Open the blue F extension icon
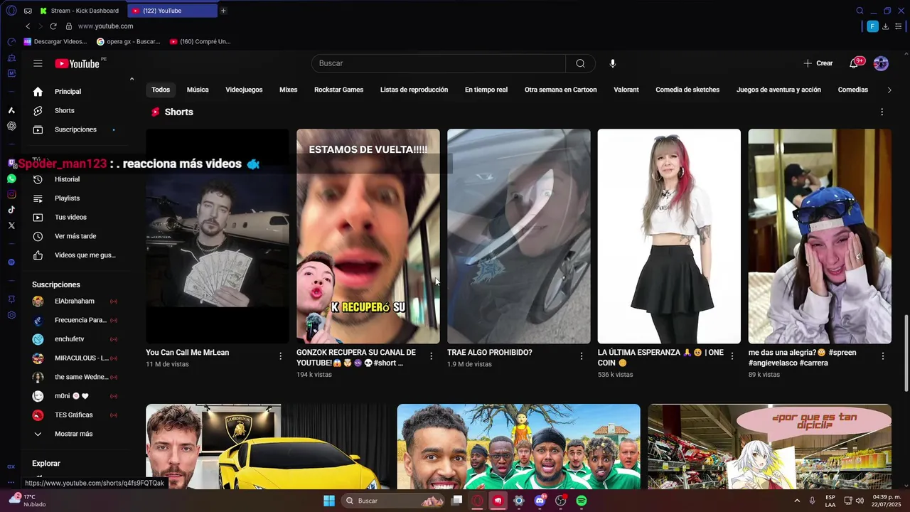This screenshot has width=910, height=512. [872, 26]
